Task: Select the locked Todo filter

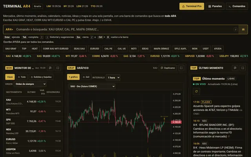Action: point(22,77)
